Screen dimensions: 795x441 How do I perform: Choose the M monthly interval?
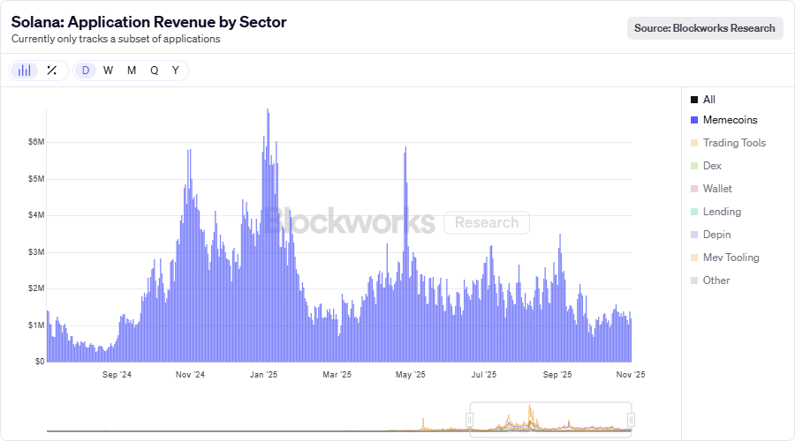(x=131, y=71)
